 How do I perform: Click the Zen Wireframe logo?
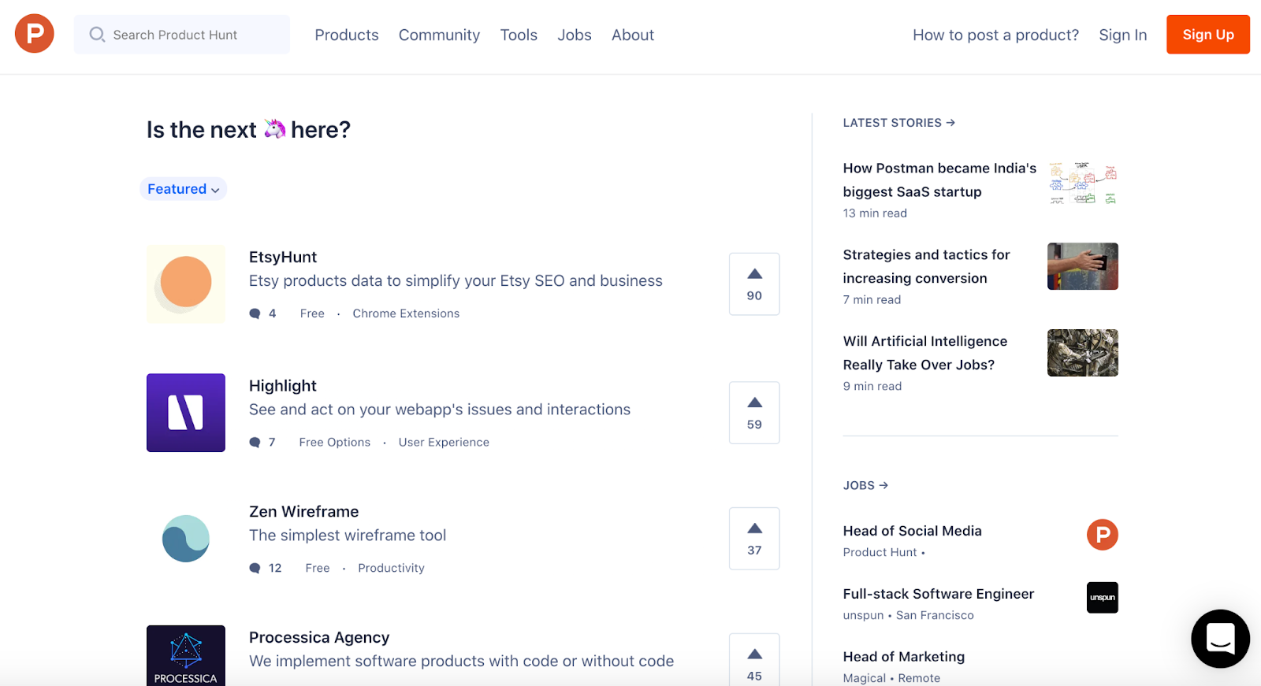click(186, 539)
